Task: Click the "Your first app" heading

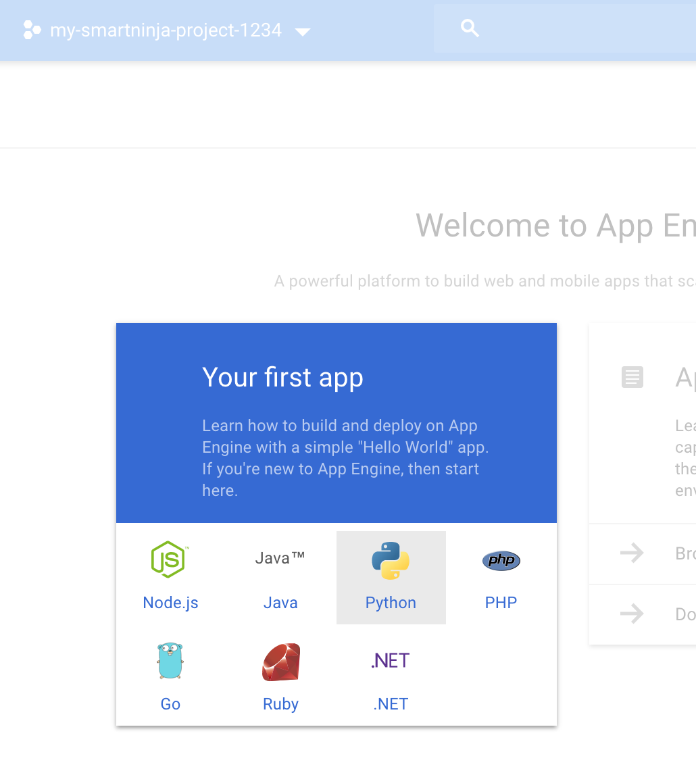Action: click(x=282, y=378)
